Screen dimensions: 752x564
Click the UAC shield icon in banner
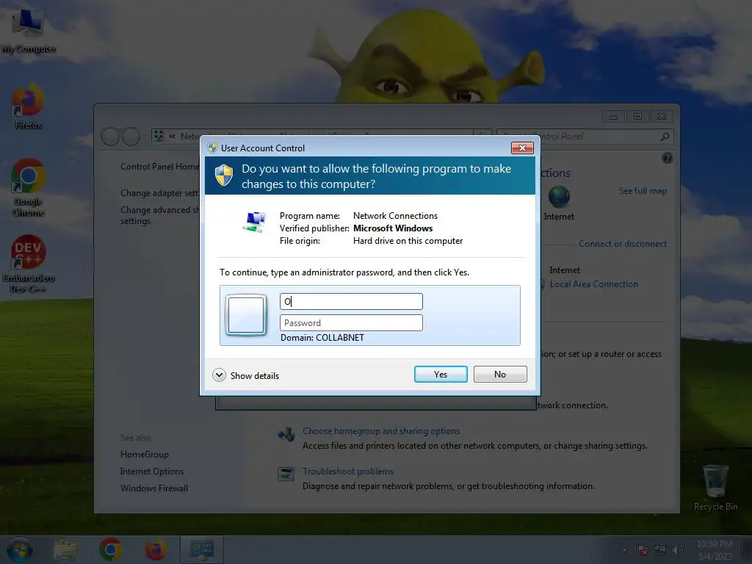(224, 175)
